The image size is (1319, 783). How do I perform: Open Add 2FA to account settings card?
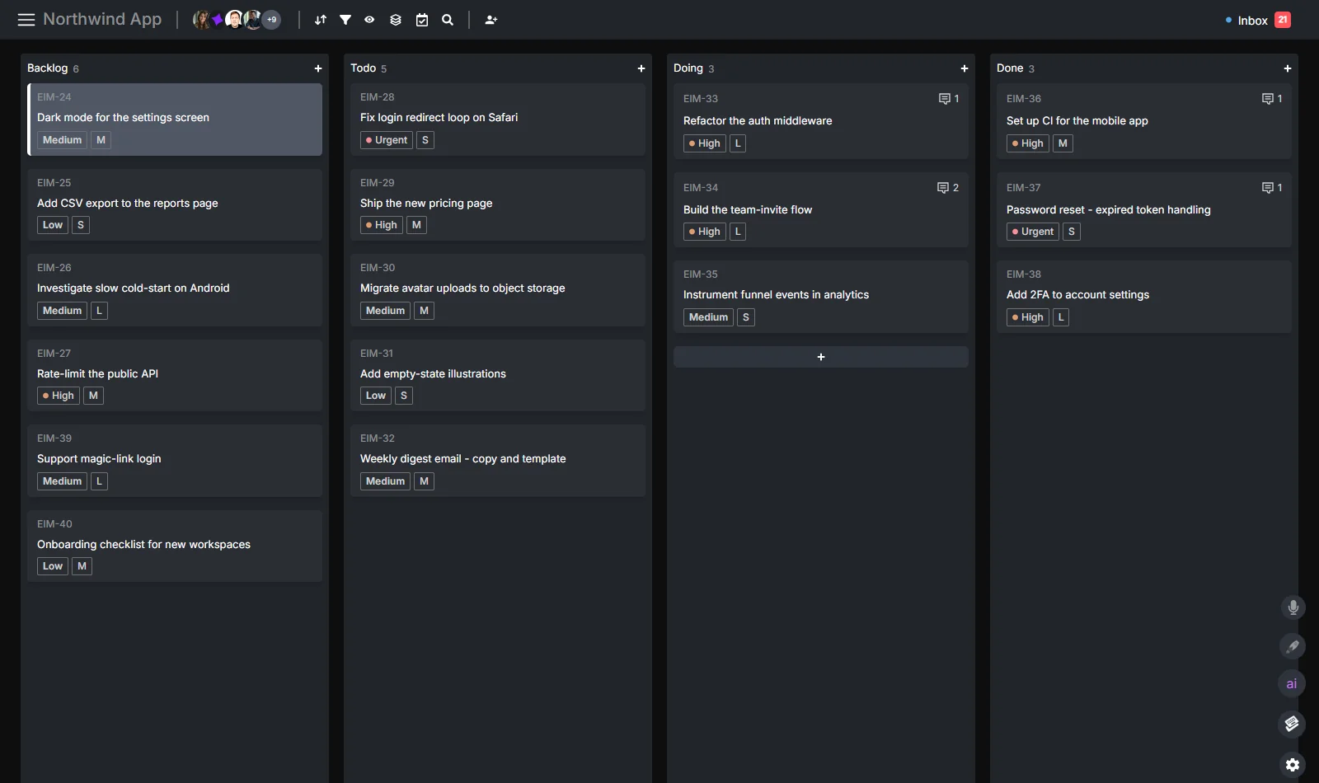click(x=1144, y=297)
